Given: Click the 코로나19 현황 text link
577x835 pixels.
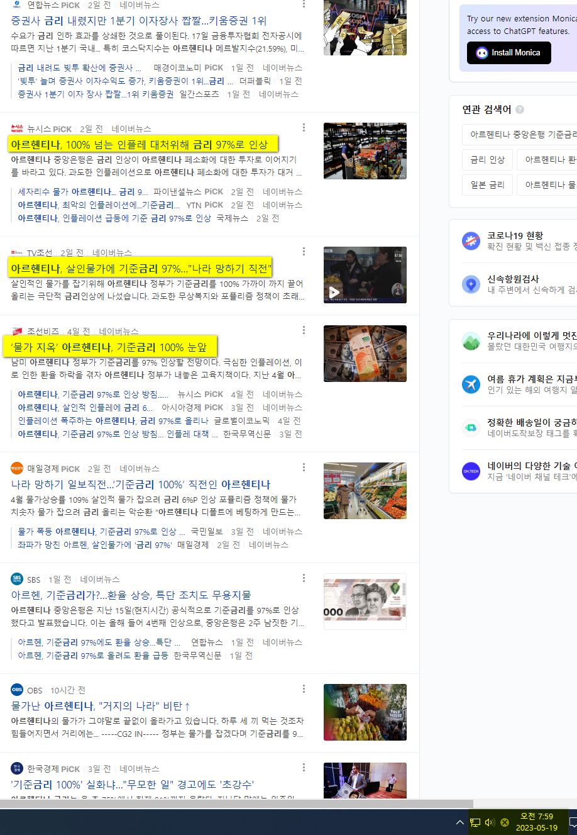Looking at the screenshot, I should tap(515, 235).
